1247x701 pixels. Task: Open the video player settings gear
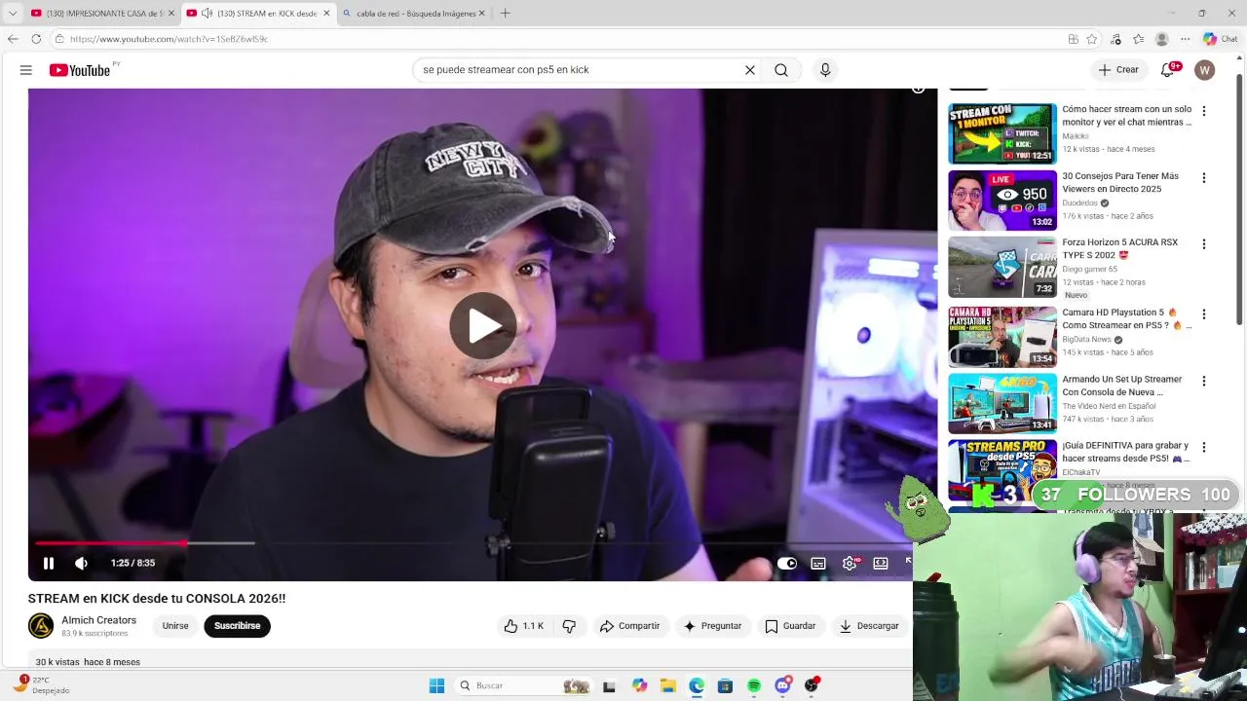point(850,563)
